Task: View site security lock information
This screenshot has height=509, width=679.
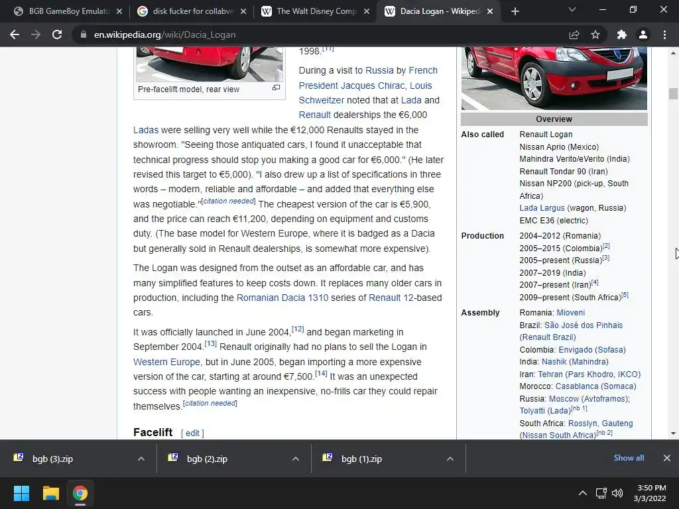Action: click(x=83, y=34)
